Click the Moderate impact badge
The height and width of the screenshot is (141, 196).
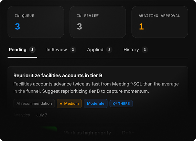(96, 103)
